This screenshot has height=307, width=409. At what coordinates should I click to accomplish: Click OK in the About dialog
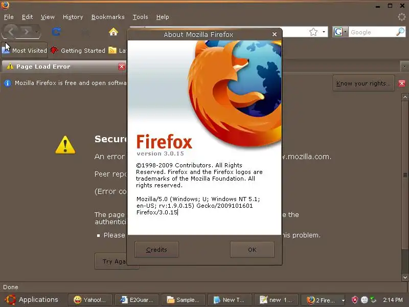pos(252,250)
